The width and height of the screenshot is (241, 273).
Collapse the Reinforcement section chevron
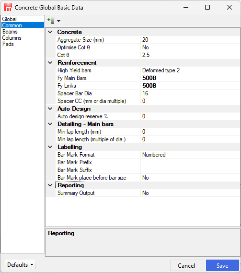click(x=50, y=63)
